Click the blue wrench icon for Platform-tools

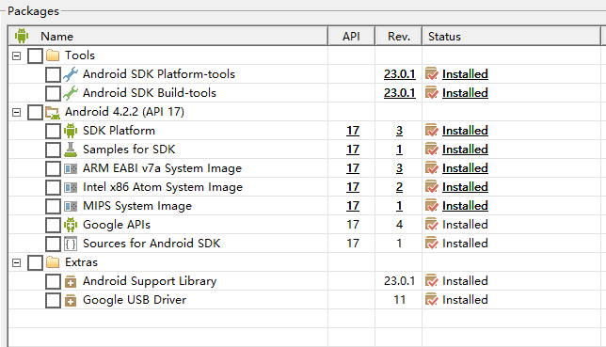coord(71,74)
